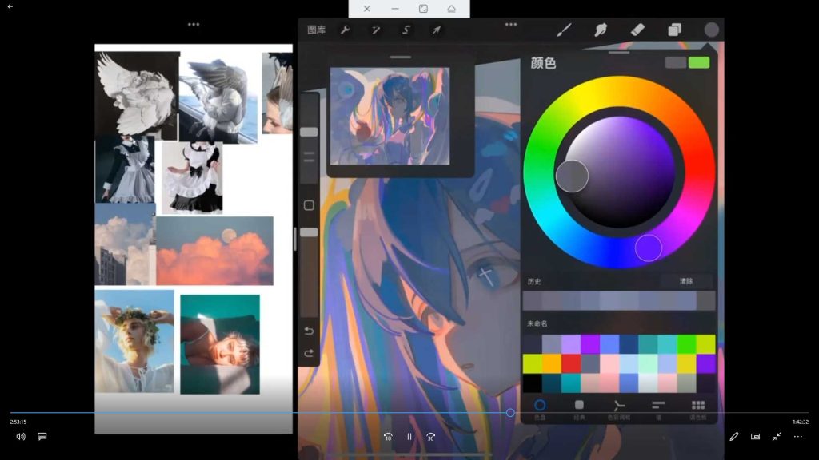Viewport: 819px width, 460px height.
Task: Click the teal background reclining portrait photo
Action: [220, 344]
